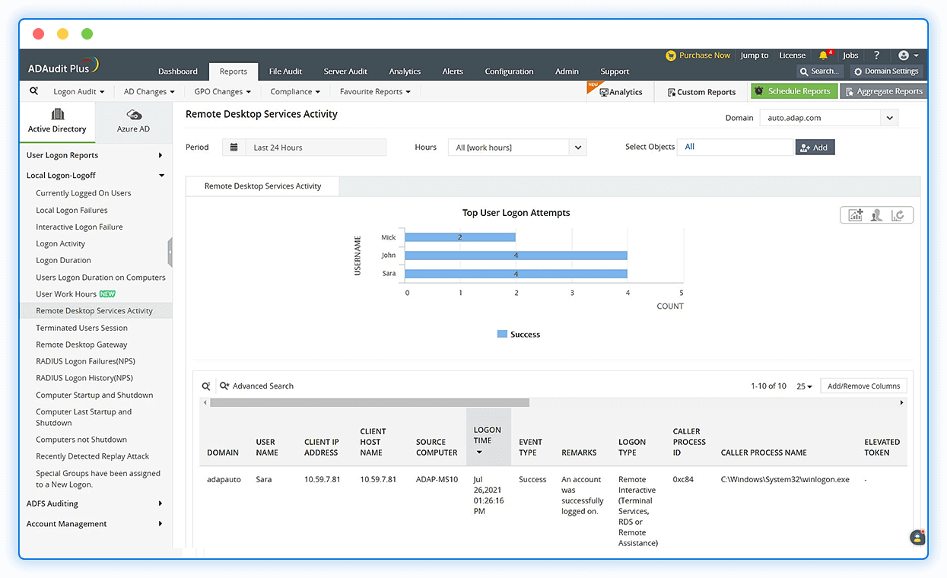Click the Azure AD cloud icon
The width and height of the screenshot is (947, 578).
tap(134, 115)
